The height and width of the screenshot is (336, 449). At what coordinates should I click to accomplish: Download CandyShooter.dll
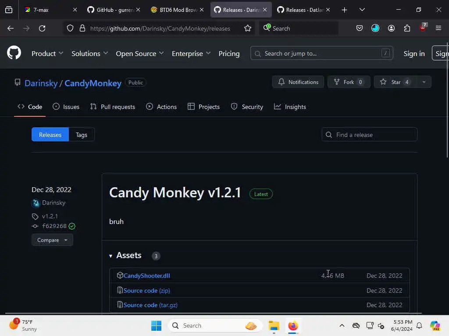(x=146, y=276)
